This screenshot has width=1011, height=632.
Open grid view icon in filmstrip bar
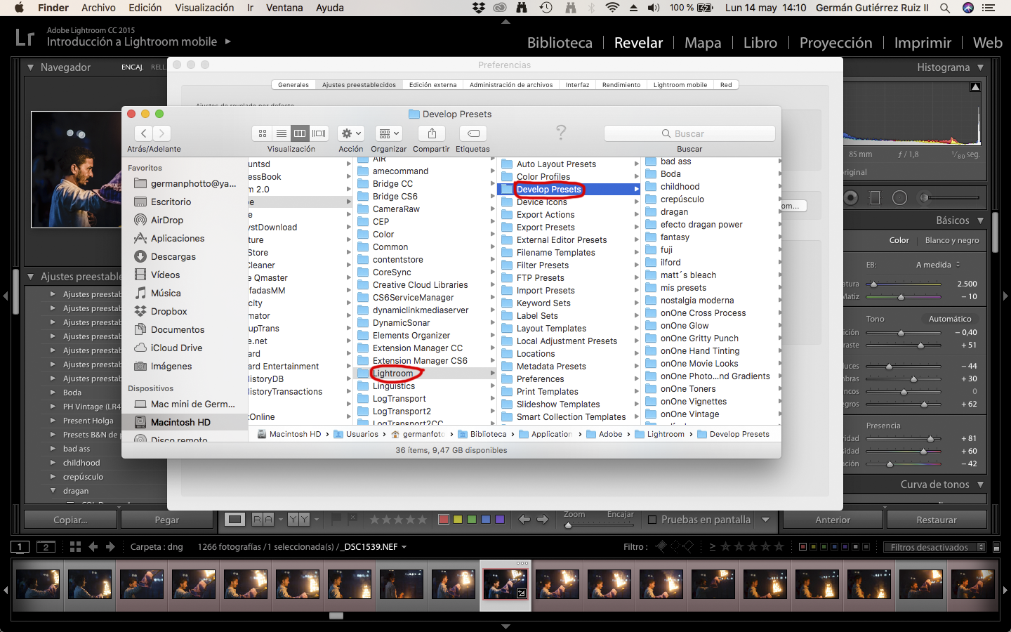click(75, 546)
